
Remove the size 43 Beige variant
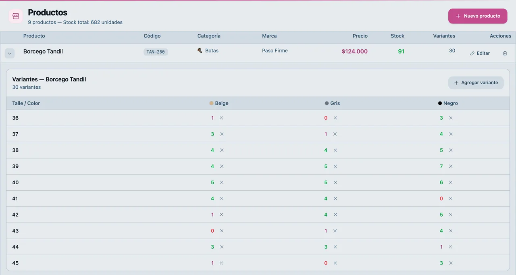point(221,231)
